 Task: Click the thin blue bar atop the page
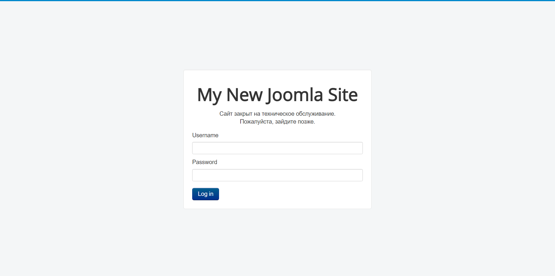(277, 1)
